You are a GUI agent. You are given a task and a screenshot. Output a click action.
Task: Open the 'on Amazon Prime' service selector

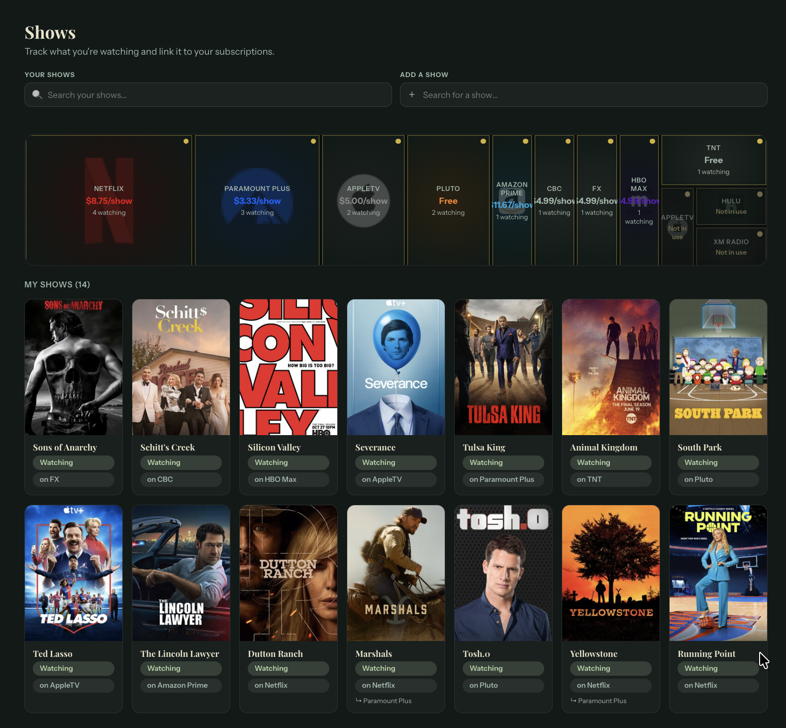(x=181, y=685)
